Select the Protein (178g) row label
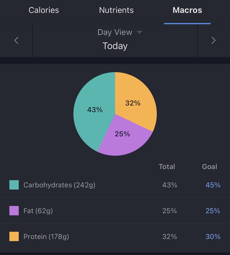Screen dimensions: 230x255 [x=46, y=237]
